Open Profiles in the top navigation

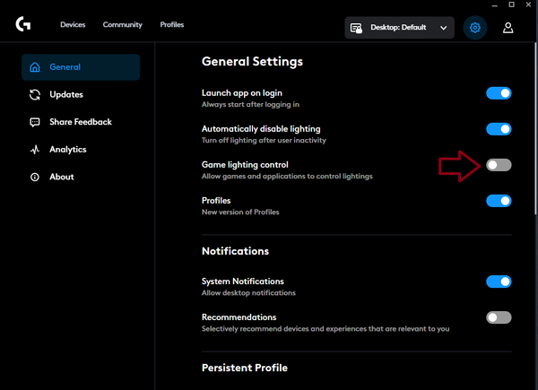(x=171, y=25)
